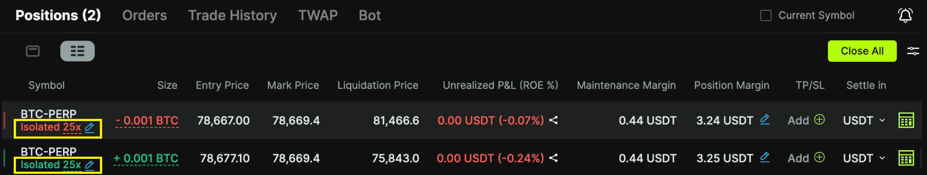Viewport: 927px width, 175px height.
Task: Edit leverage pencil on long Isolated 25x
Action: coord(90,165)
